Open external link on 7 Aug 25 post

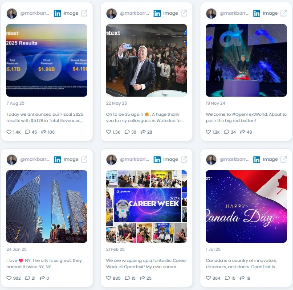pos(84,13)
